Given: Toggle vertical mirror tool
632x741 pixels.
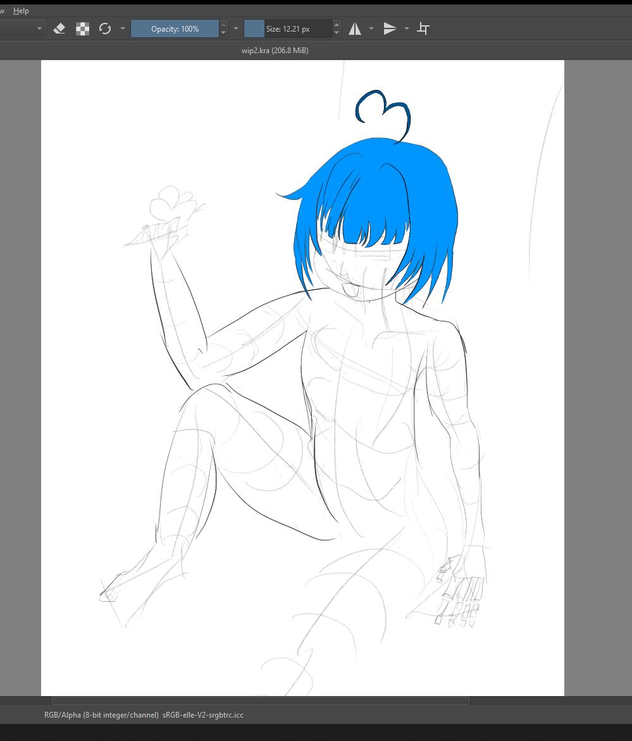Looking at the screenshot, I should pos(390,29).
